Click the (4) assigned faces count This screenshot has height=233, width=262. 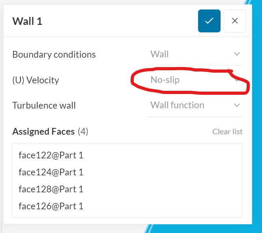83,132
